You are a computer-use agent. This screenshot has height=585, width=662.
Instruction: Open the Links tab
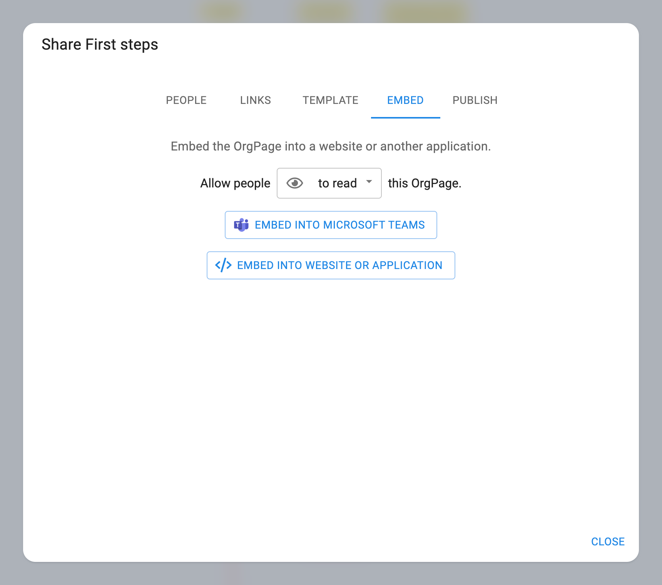click(256, 100)
